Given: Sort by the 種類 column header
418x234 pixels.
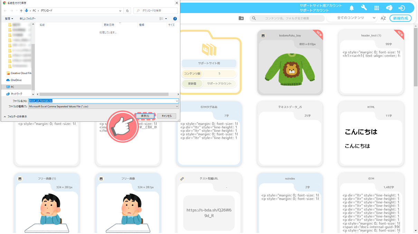Looking at the screenshot, I should click(142, 25).
